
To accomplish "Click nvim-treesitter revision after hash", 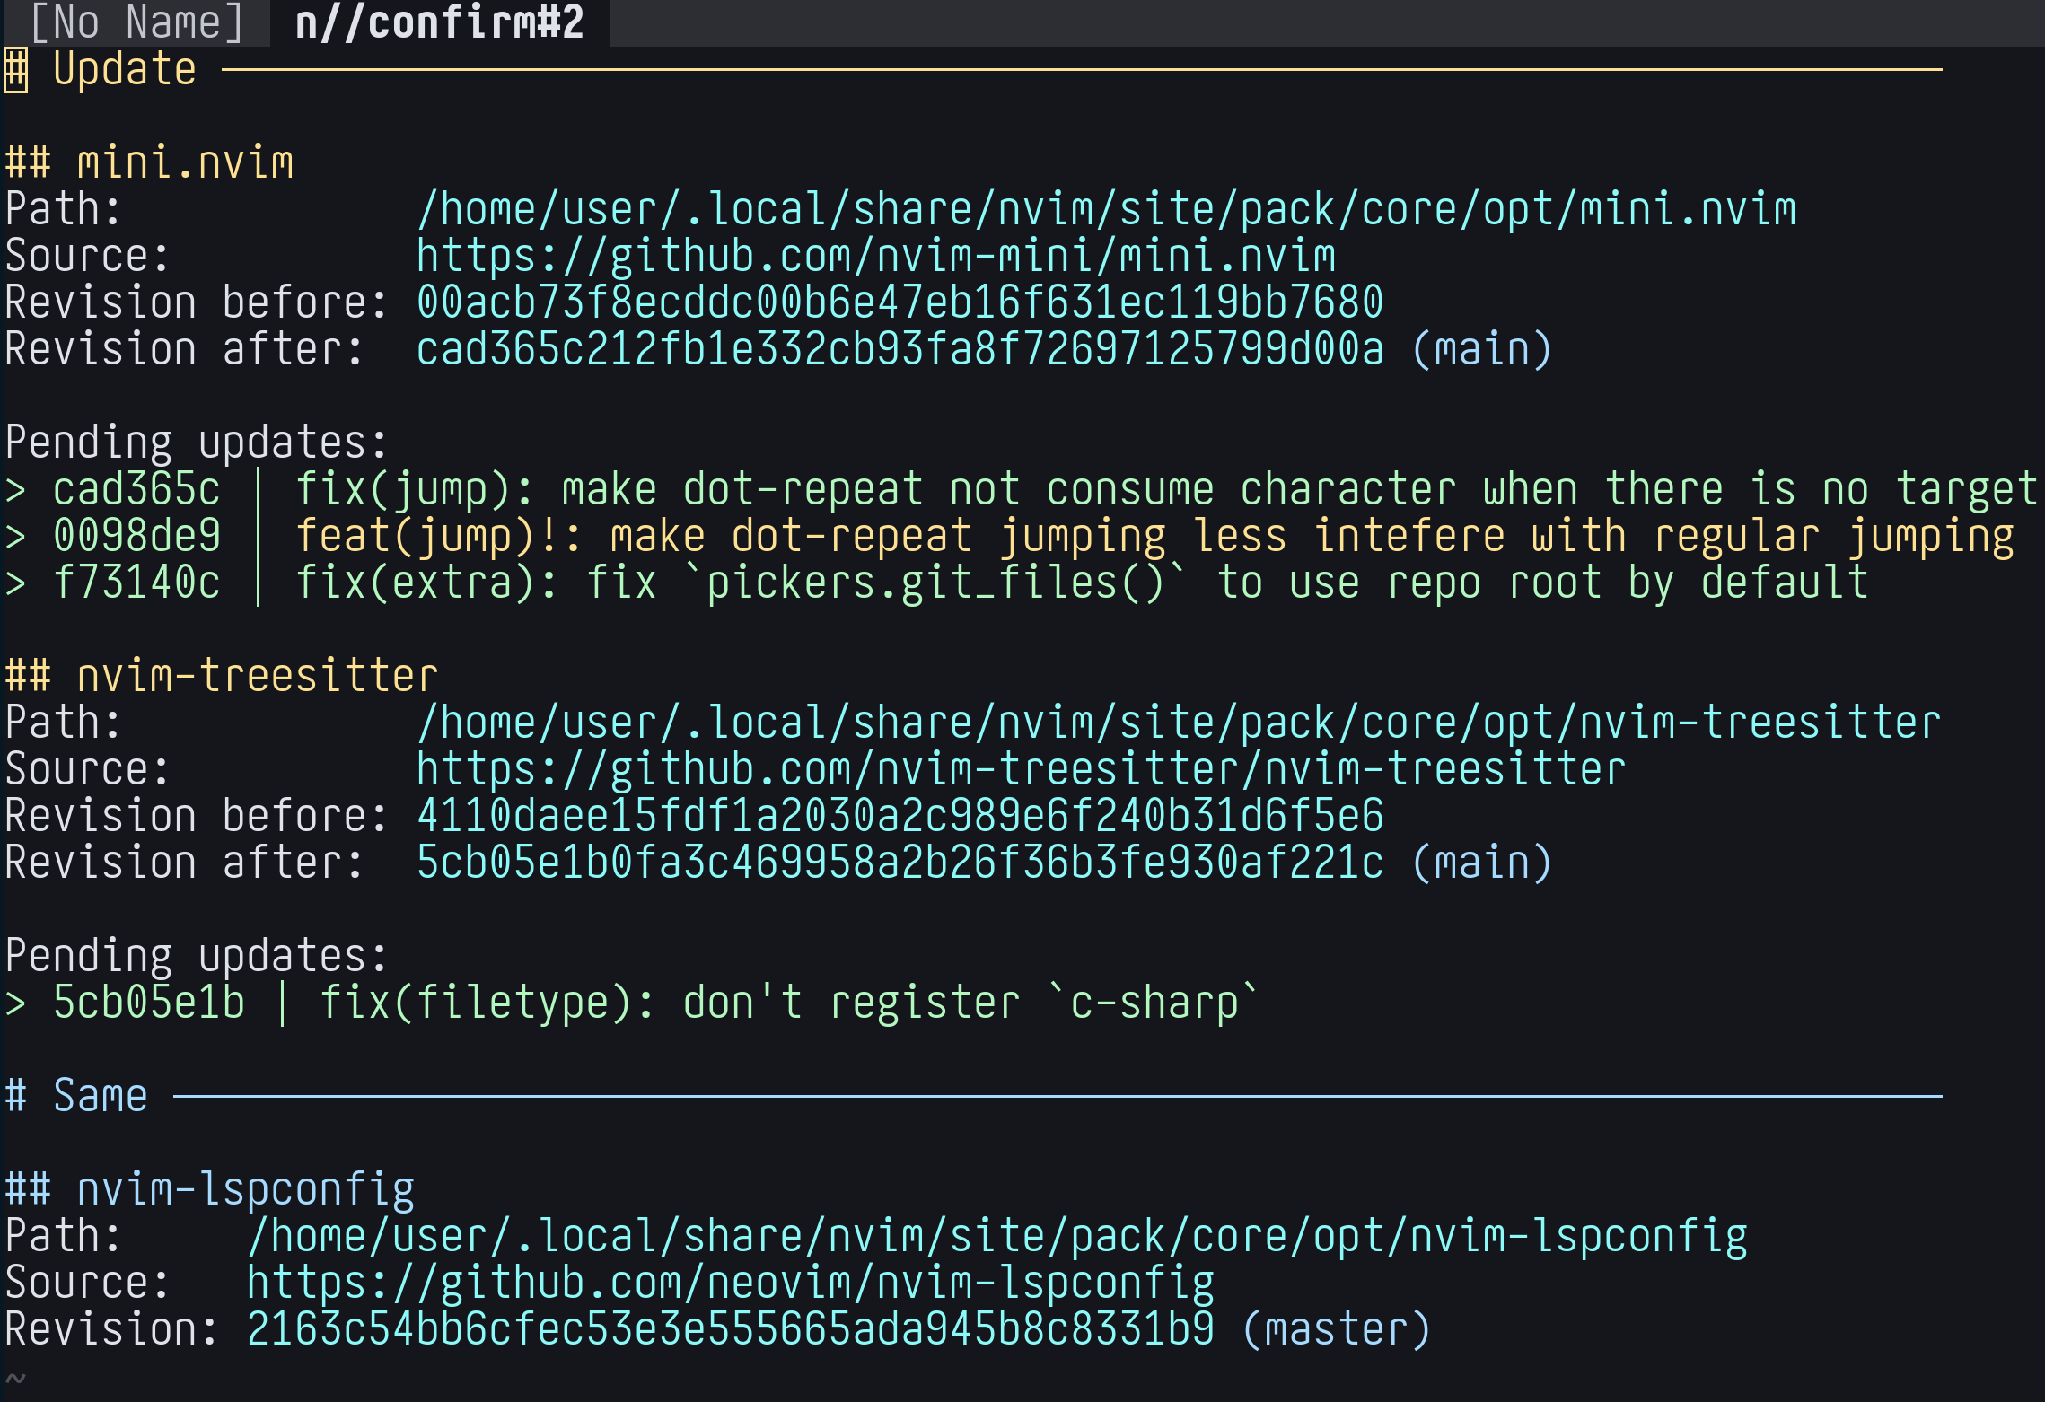I will (900, 863).
